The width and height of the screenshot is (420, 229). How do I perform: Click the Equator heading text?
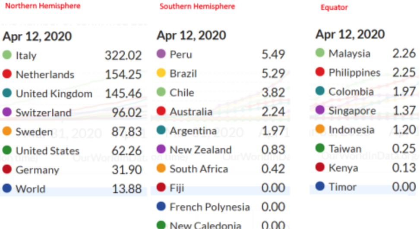tap(334, 7)
